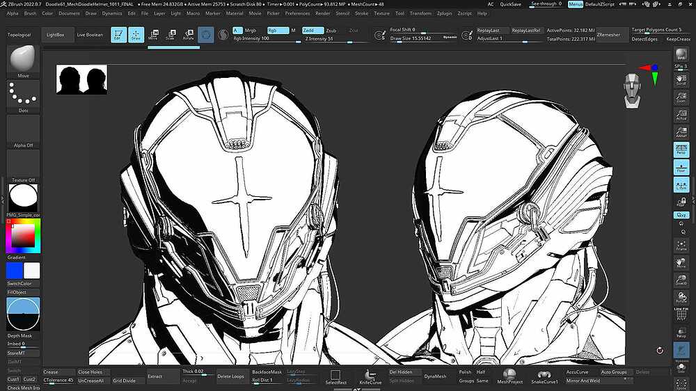Select the SelectRect brush icon
Image resolution: width=696 pixels, height=391 pixels.
tap(335, 377)
